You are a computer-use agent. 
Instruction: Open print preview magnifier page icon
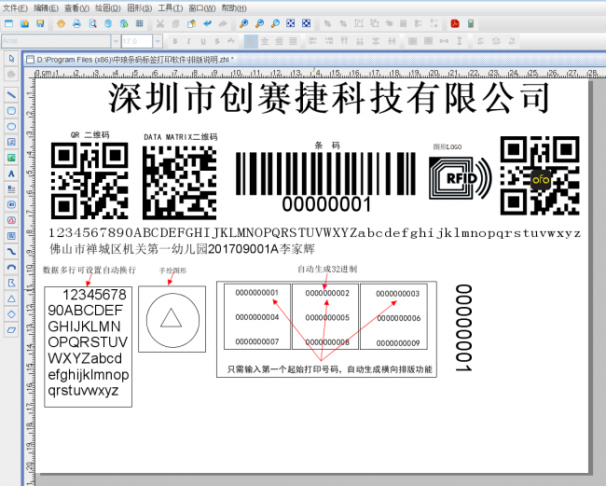[92, 24]
